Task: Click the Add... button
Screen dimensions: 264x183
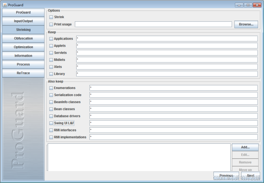Action: coord(245,147)
